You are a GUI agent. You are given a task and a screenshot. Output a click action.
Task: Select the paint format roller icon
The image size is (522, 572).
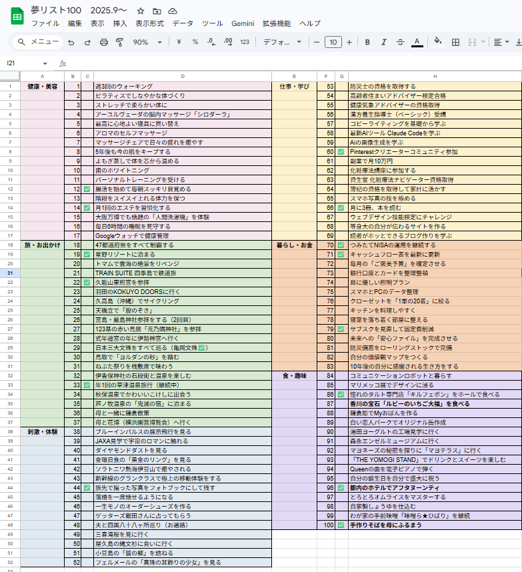pos(119,42)
